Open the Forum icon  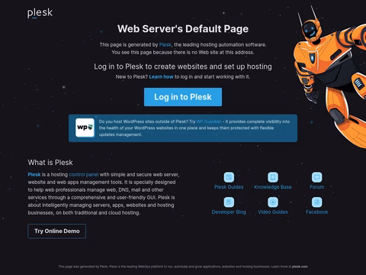pyautogui.click(x=316, y=177)
